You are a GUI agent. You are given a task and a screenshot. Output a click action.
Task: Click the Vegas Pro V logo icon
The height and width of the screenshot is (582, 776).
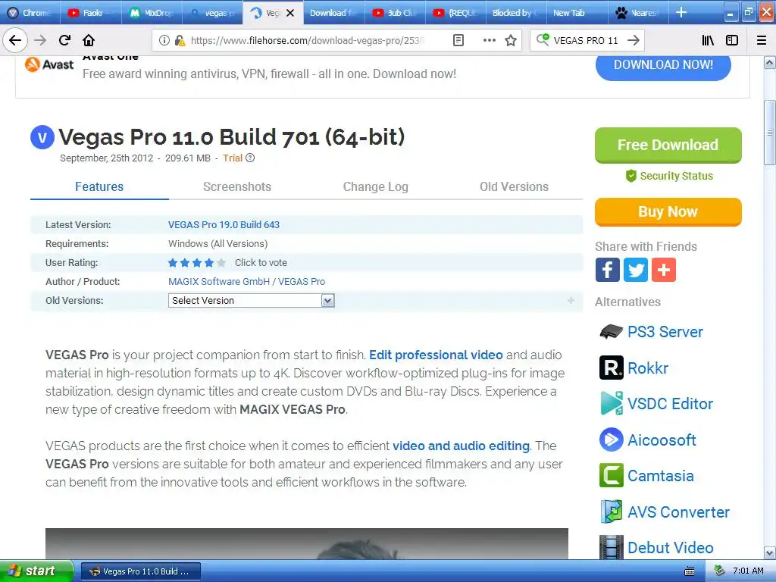(x=42, y=137)
